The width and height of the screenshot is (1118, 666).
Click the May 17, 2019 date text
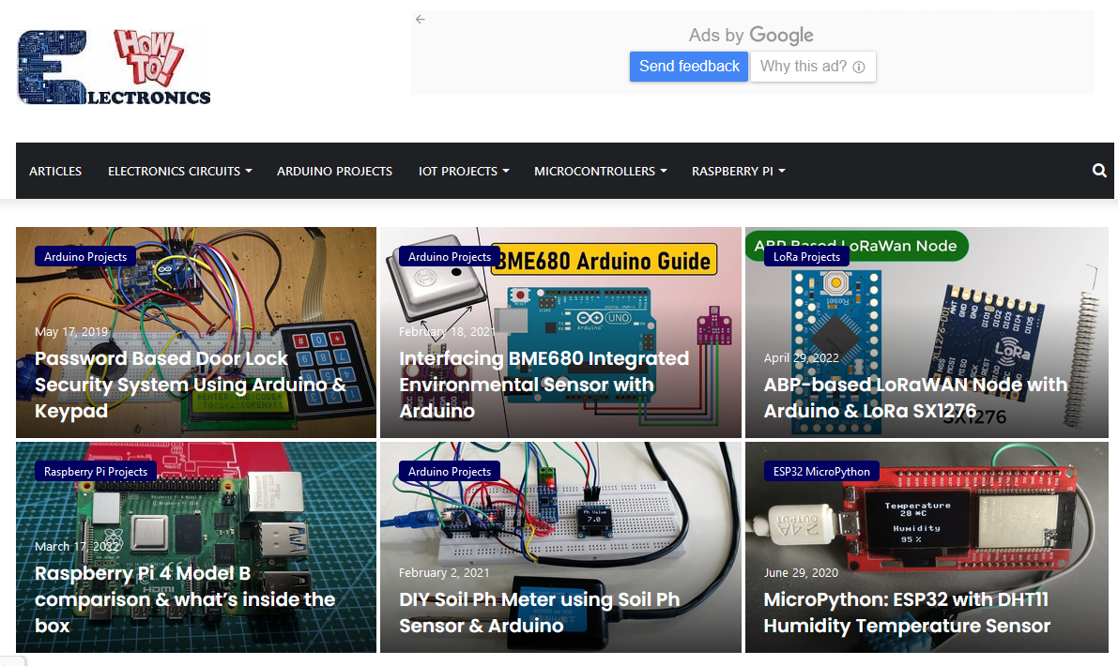tap(71, 332)
